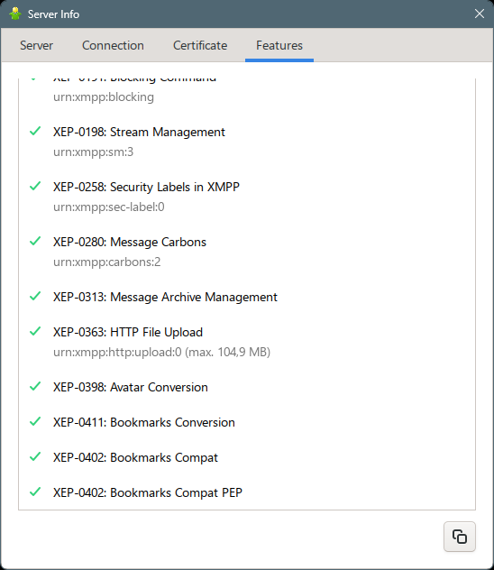Viewport: 494px width, 570px height.
Task: Click checkmark beside XEP-0398 Avatar Conversion
Action: (35, 386)
